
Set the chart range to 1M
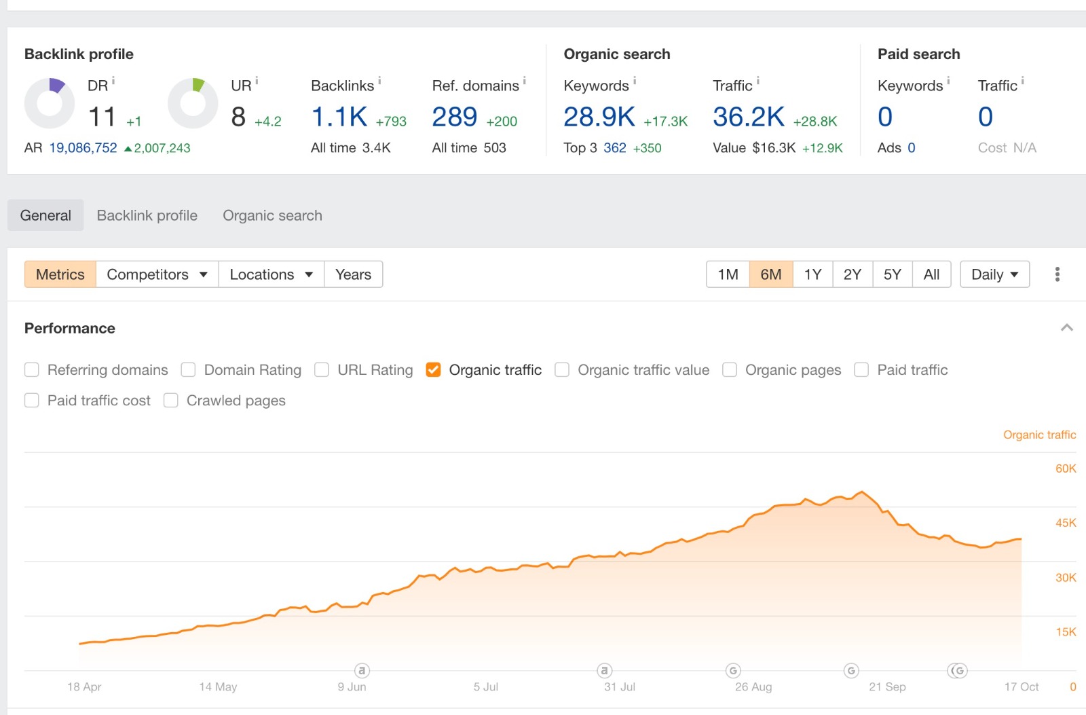pos(728,274)
